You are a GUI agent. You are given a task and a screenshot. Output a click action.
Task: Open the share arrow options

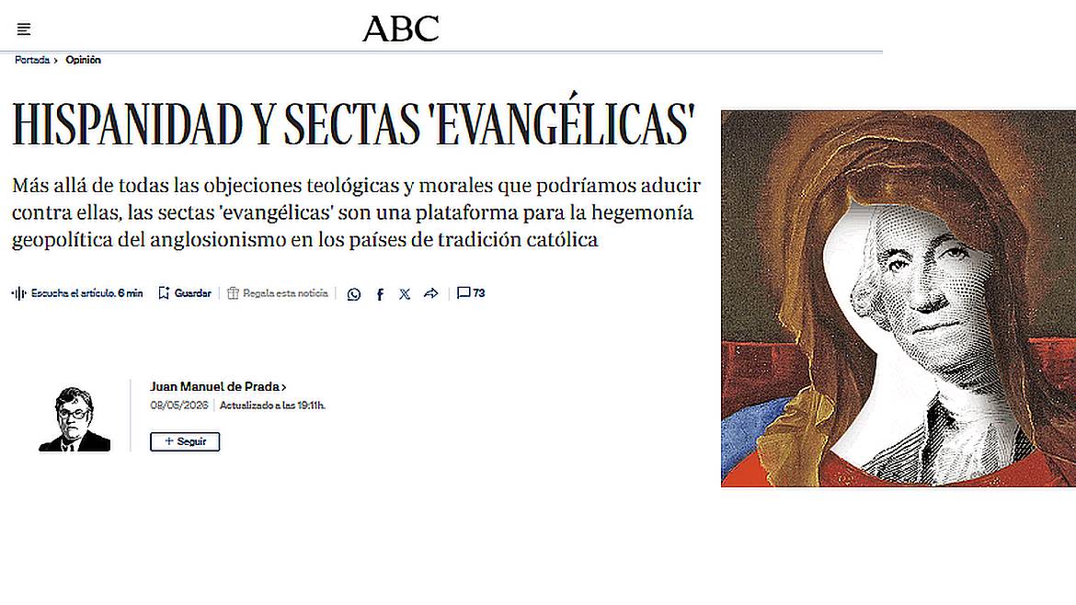(x=431, y=293)
